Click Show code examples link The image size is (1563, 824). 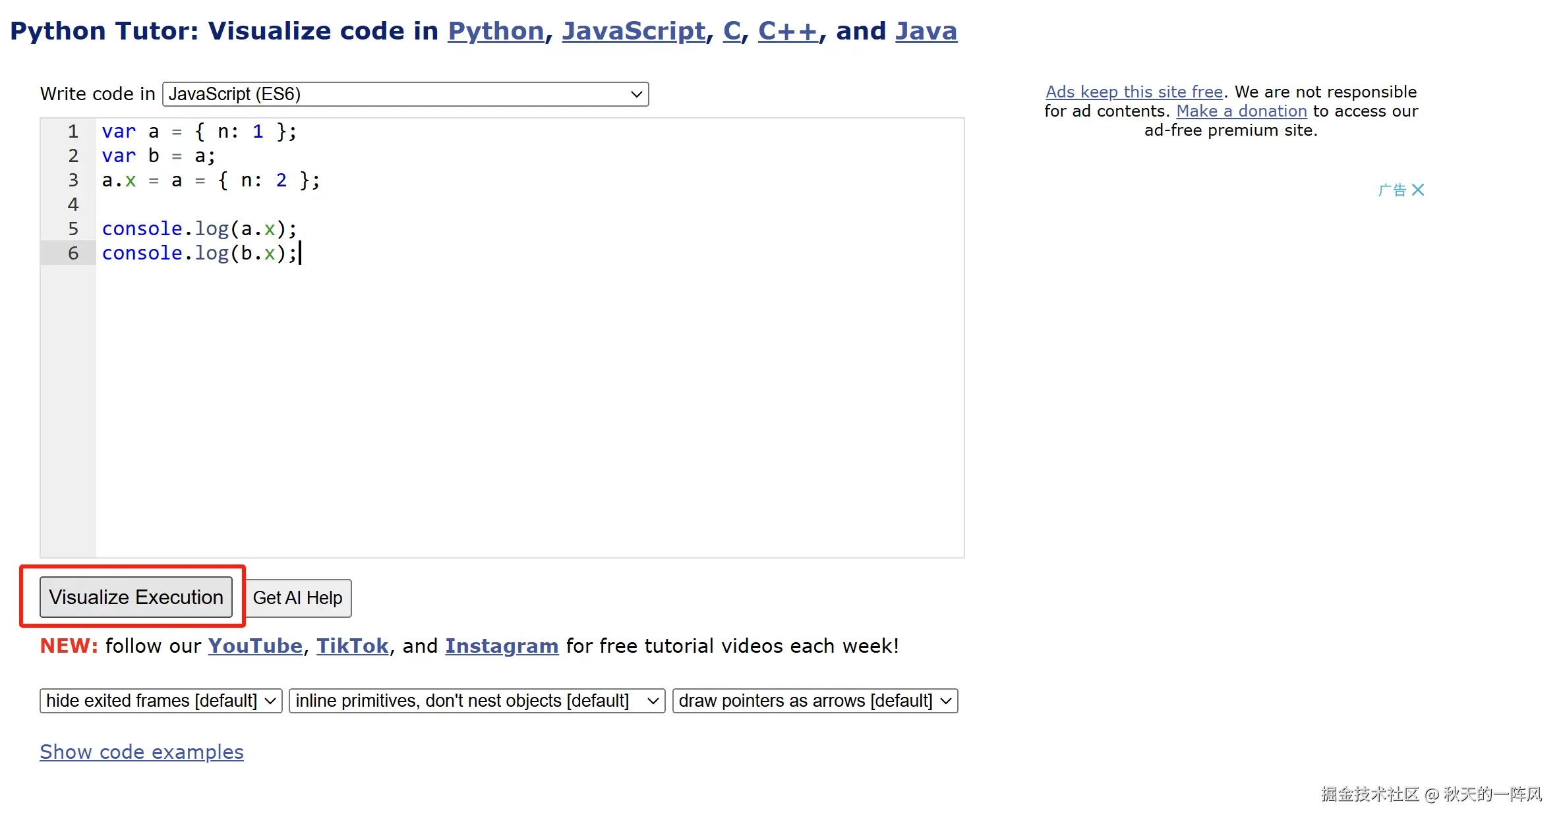pos(142,752)
